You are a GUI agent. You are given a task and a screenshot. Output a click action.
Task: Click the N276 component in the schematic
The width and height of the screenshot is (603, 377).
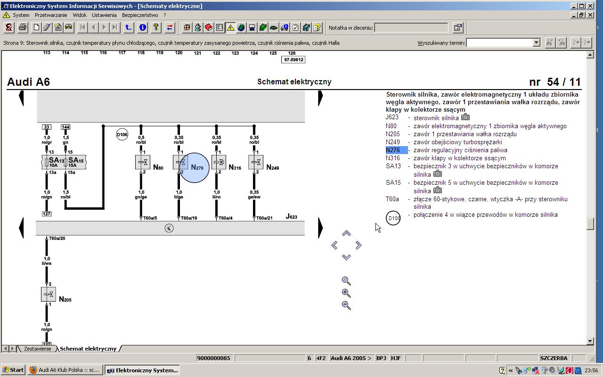tap(194, 167)
